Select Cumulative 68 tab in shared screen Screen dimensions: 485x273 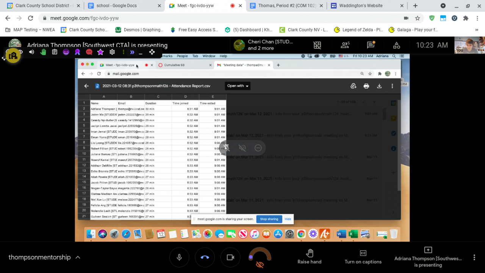[185, 65]
